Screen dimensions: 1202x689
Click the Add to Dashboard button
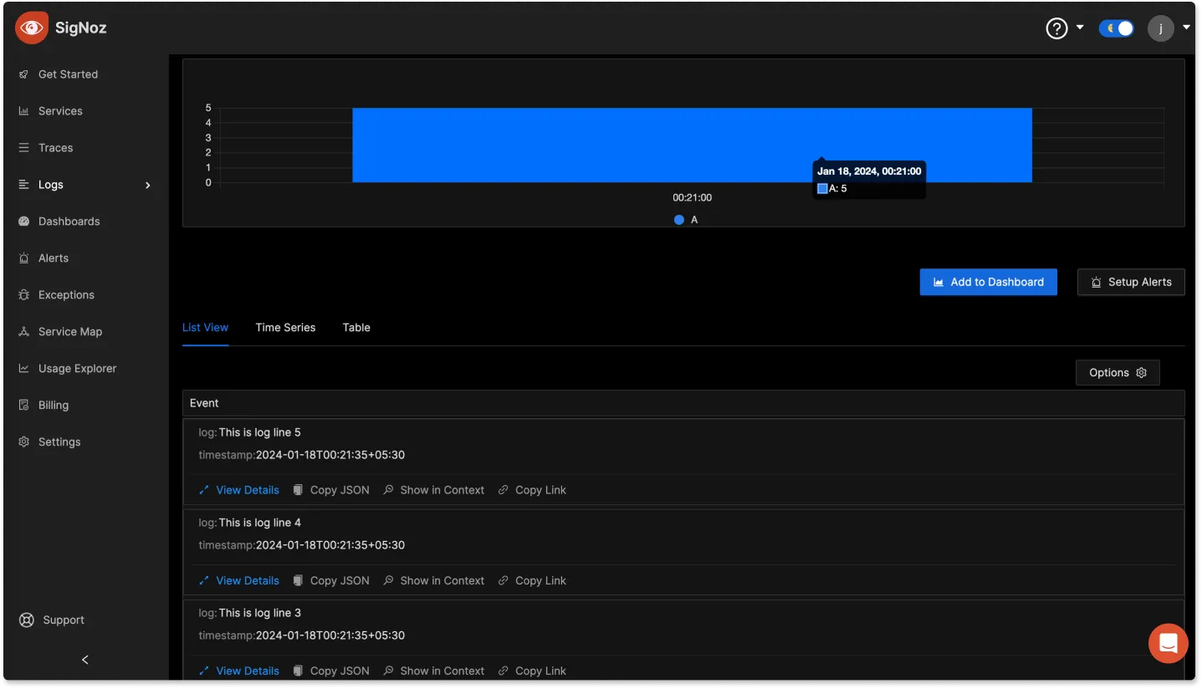click(988, 282)
